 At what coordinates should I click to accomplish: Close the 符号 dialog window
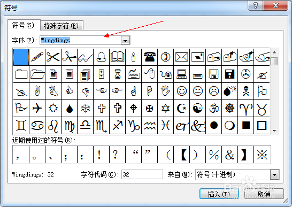coord(275,5)
